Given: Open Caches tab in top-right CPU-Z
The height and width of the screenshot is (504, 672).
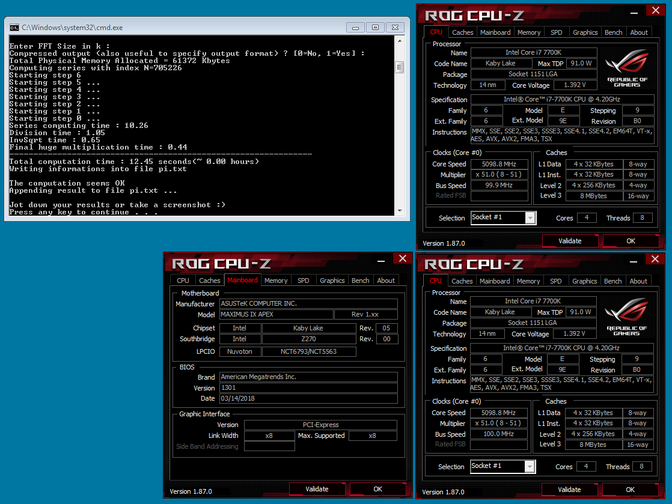Looking at the screenshot, I should tap(462, 32).
